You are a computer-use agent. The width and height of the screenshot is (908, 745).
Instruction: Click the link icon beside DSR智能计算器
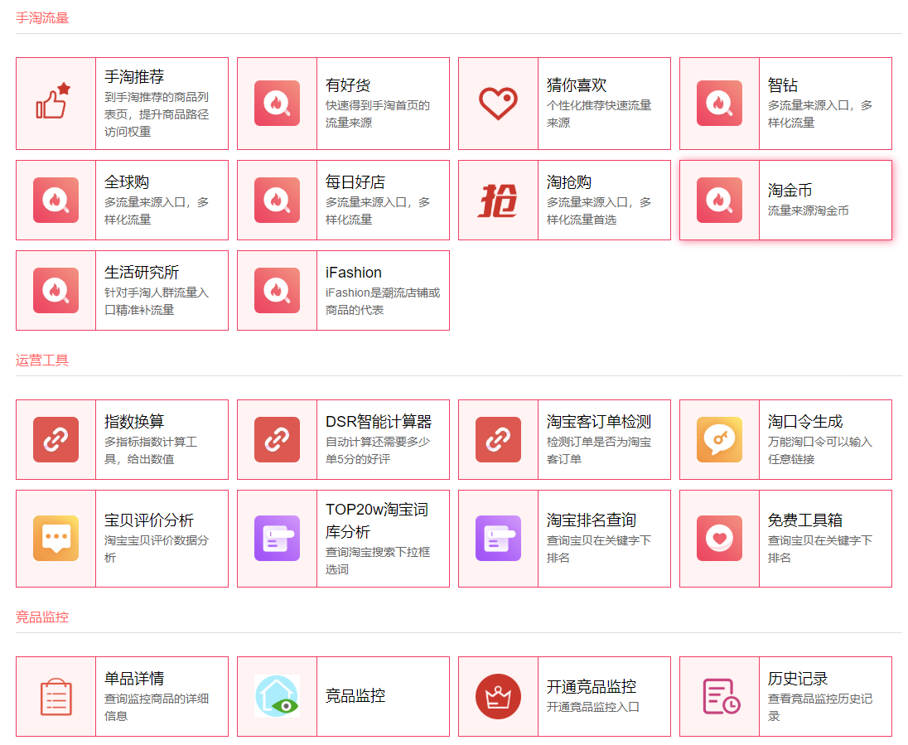point(277,439)
